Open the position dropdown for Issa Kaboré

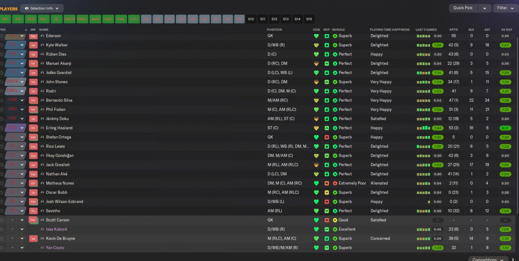click(22, 229)
